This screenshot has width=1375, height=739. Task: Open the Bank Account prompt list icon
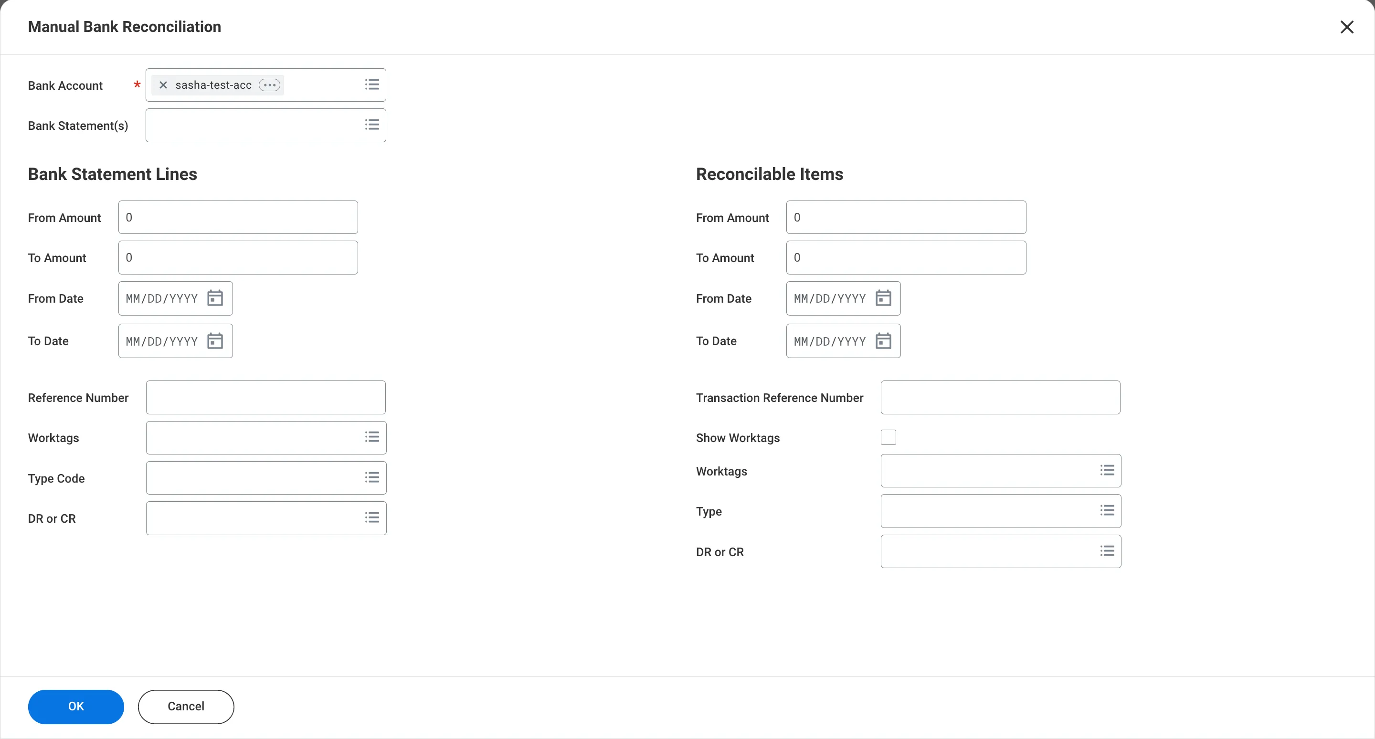click(x=372, y=85)
